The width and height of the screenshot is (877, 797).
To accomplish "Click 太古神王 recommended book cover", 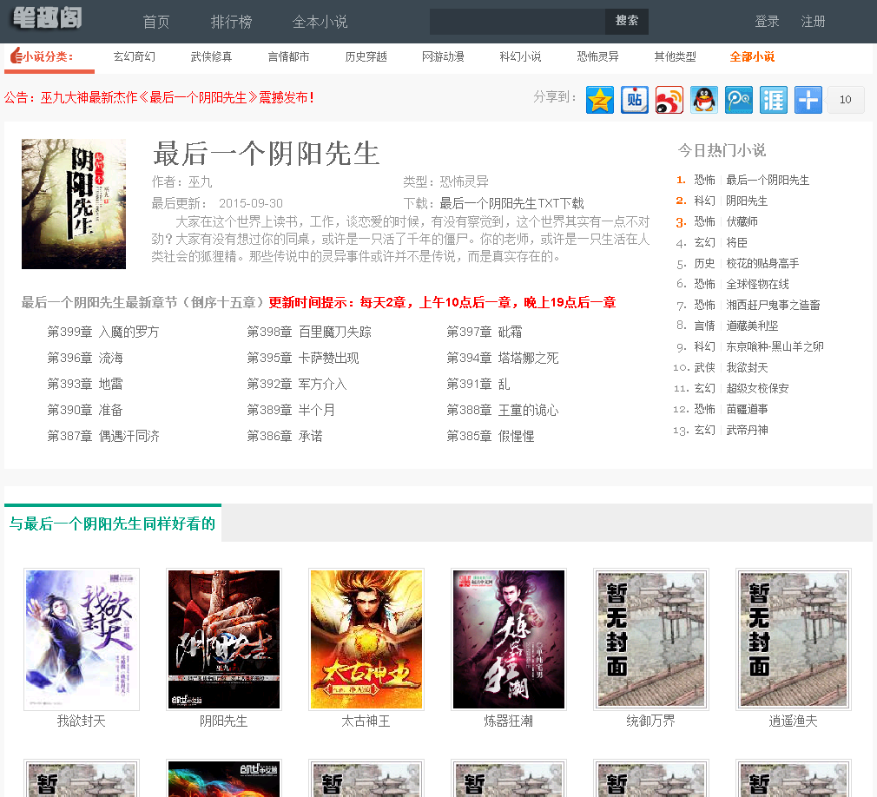I will point(366,639).
